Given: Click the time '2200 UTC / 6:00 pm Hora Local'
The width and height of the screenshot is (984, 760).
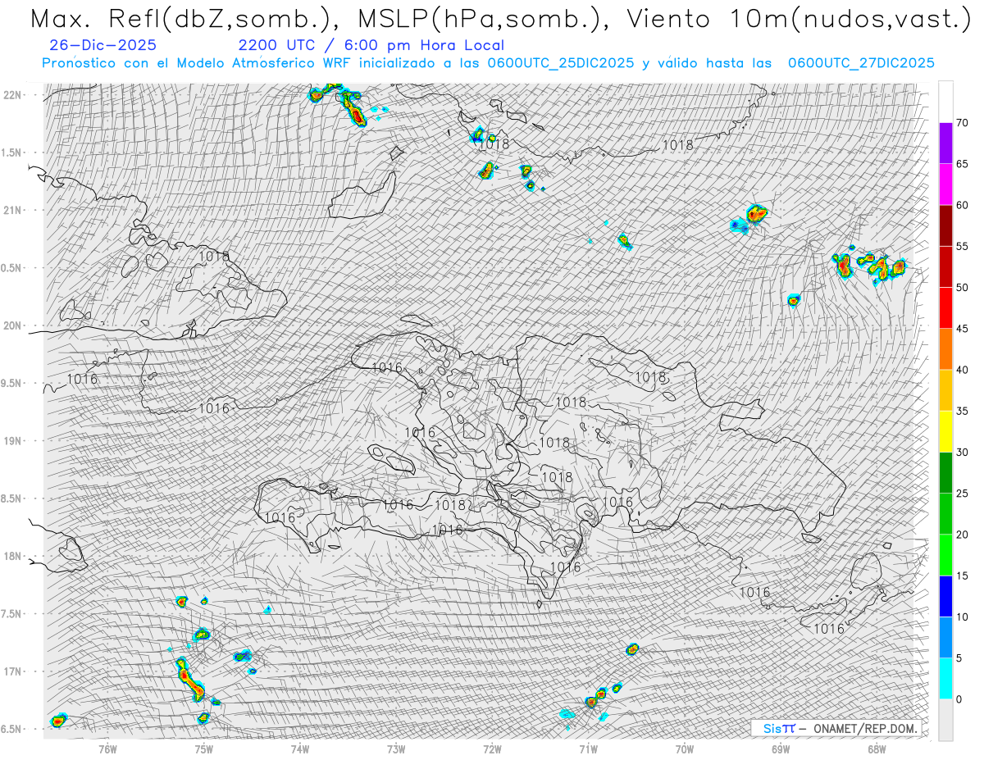Looking at the screenshot, I should [371, 46].
